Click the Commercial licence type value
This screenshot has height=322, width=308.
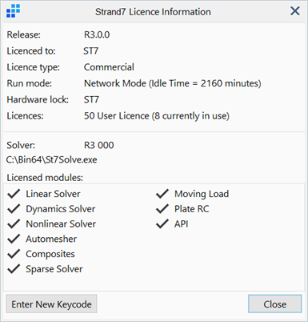109,67
